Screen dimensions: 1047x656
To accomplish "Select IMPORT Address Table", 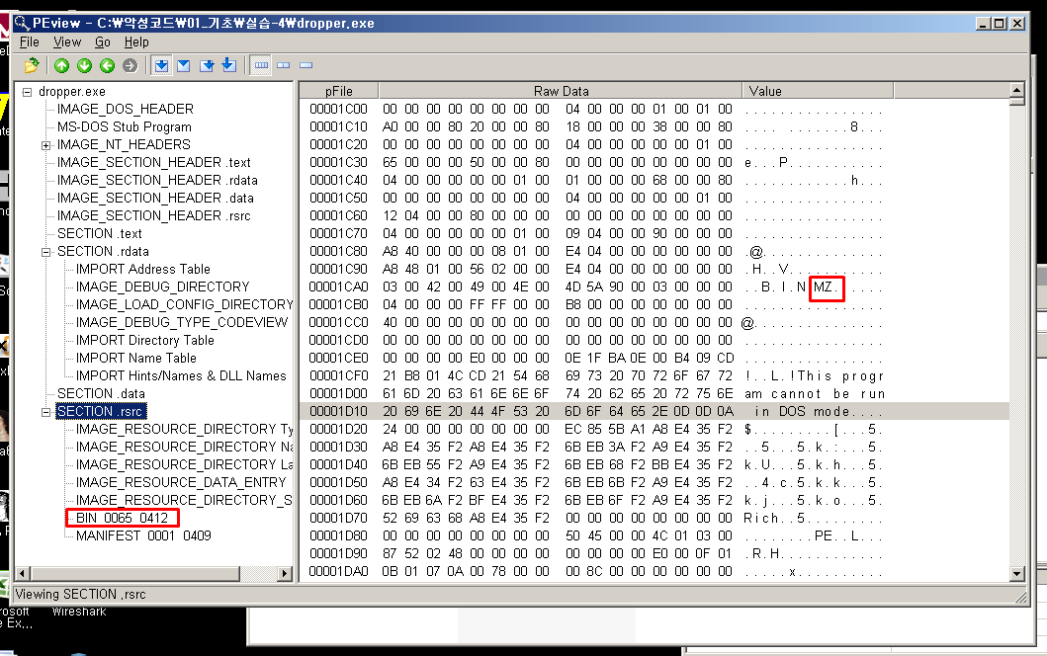I will (x=143, y=269).
